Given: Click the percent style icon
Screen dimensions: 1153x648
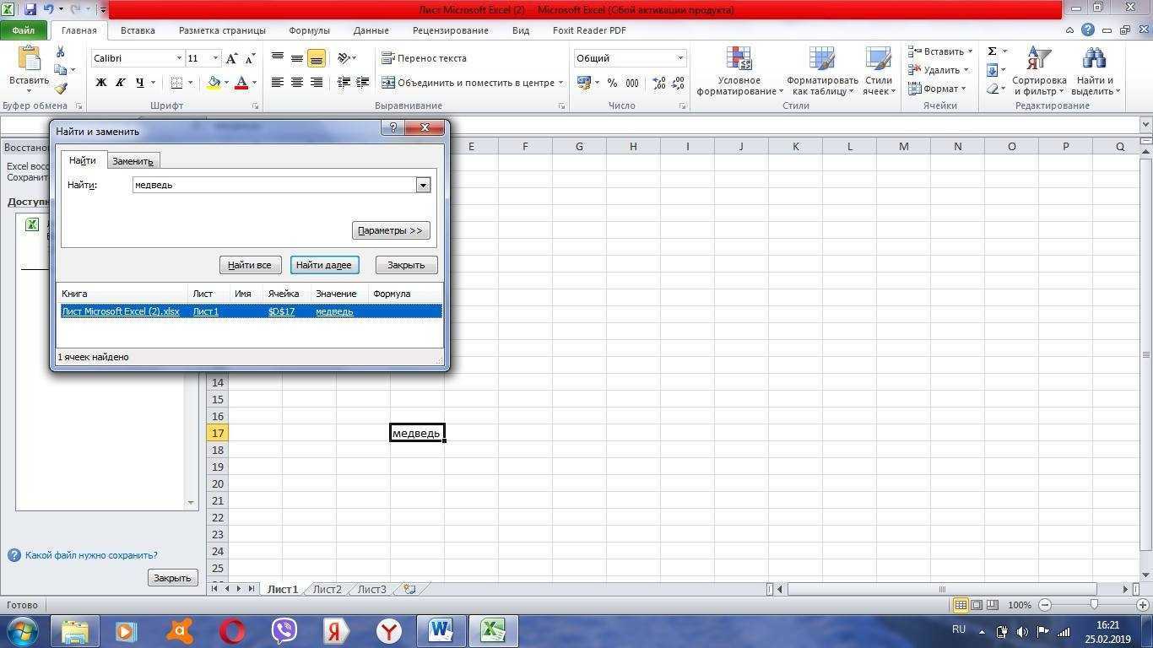Looking at the screenshot, I should (612, 83).
